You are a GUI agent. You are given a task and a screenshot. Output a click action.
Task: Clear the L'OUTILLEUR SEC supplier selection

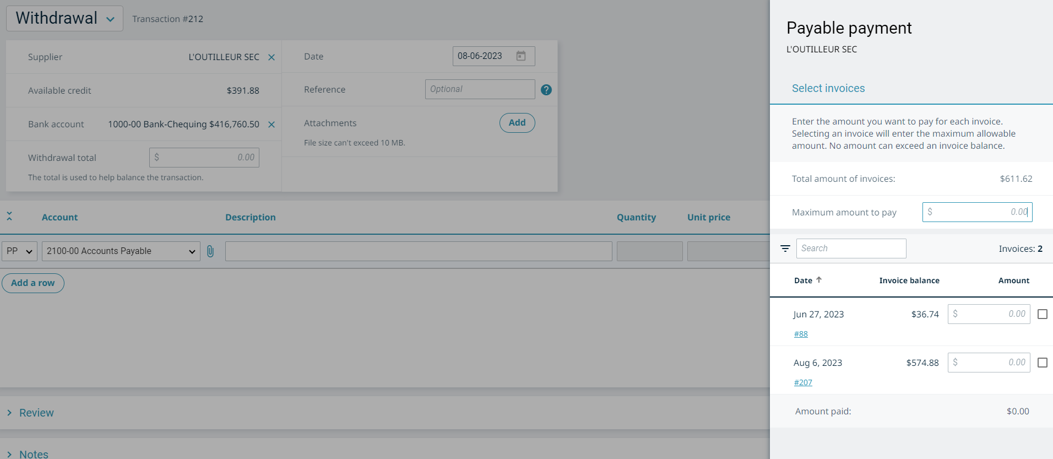tap(271, 57)
